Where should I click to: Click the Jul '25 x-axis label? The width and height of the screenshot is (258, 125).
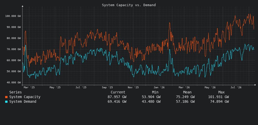click(x=81, y=87)
